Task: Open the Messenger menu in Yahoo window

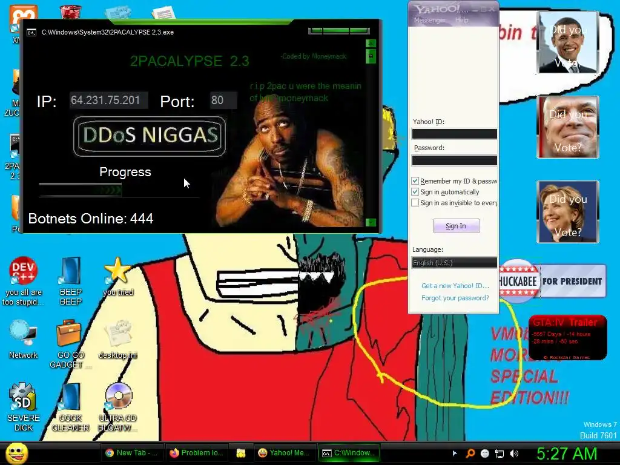Action: (429, 20)
